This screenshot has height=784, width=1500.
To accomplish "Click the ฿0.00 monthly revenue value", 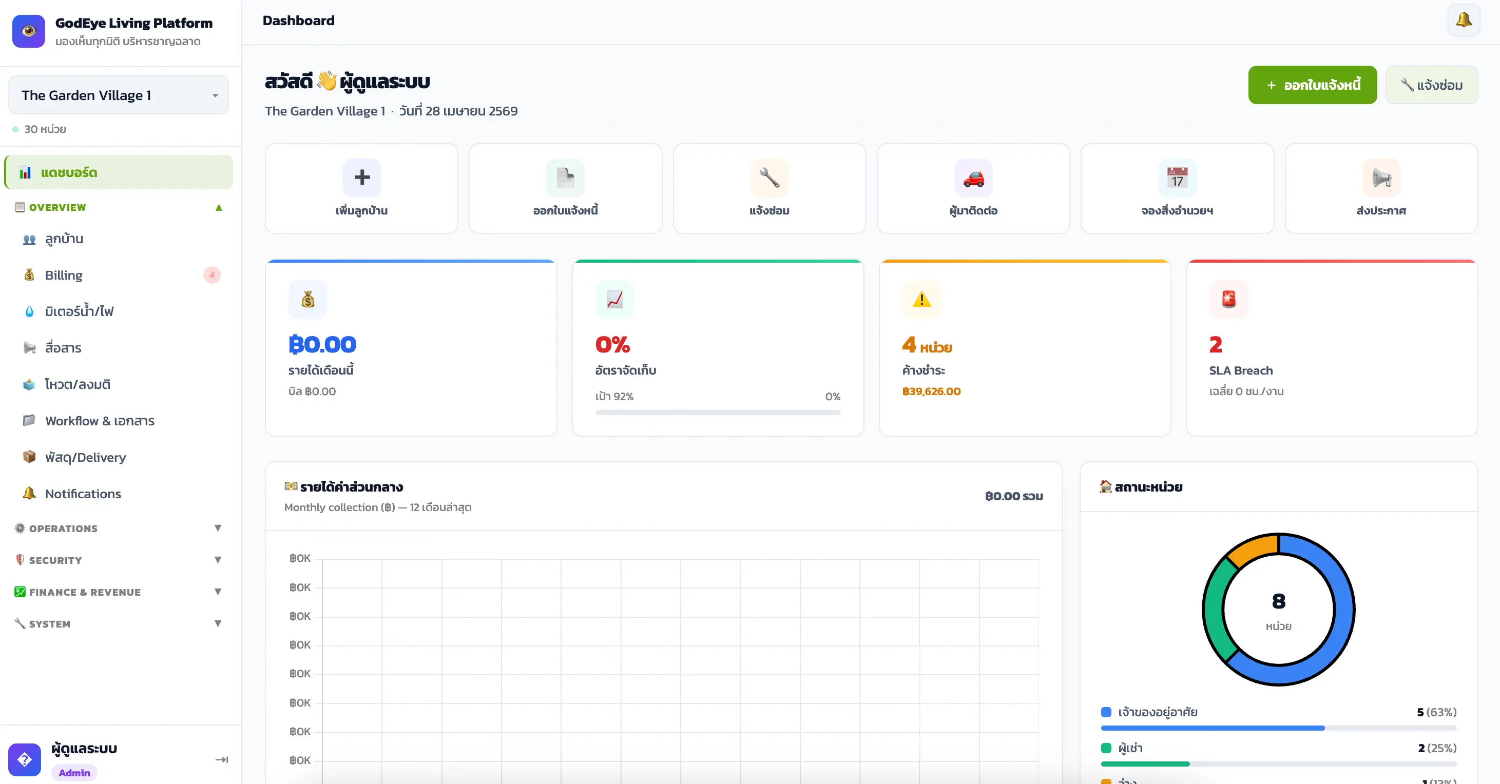I will pyautogui.click(x=322, y=345).
